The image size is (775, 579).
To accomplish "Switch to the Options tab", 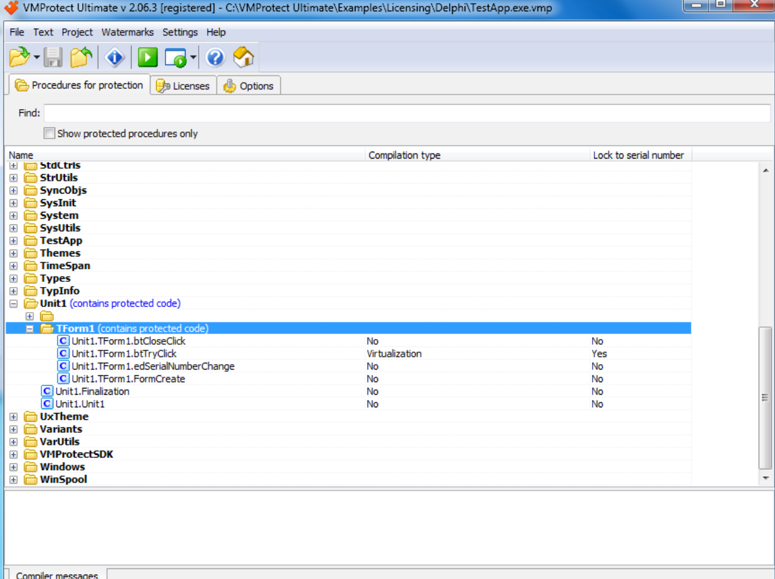I will [249, 86].
